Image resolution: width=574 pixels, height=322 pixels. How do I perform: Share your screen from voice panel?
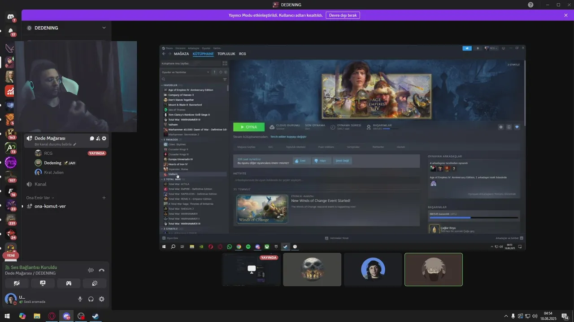click(x=43, y=283)
